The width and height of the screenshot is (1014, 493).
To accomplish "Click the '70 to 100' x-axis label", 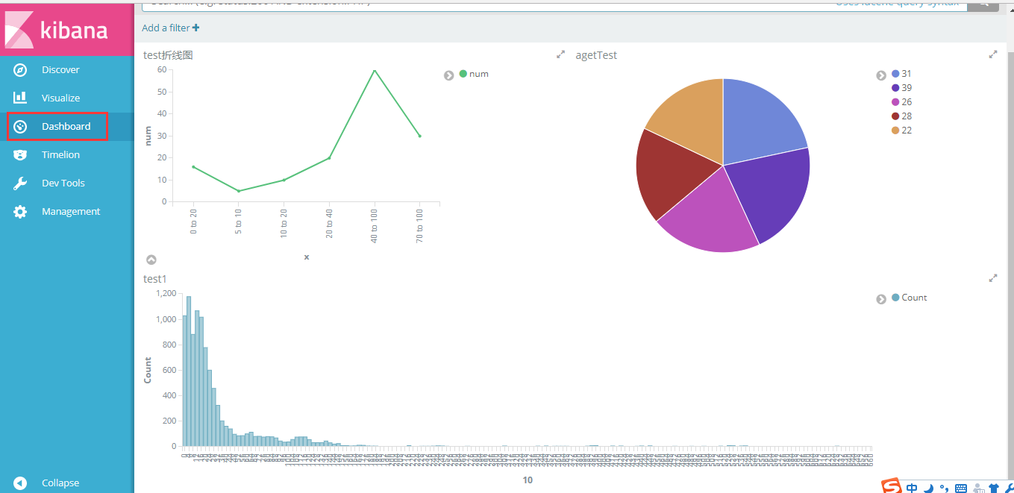I will tap(420, 224).
